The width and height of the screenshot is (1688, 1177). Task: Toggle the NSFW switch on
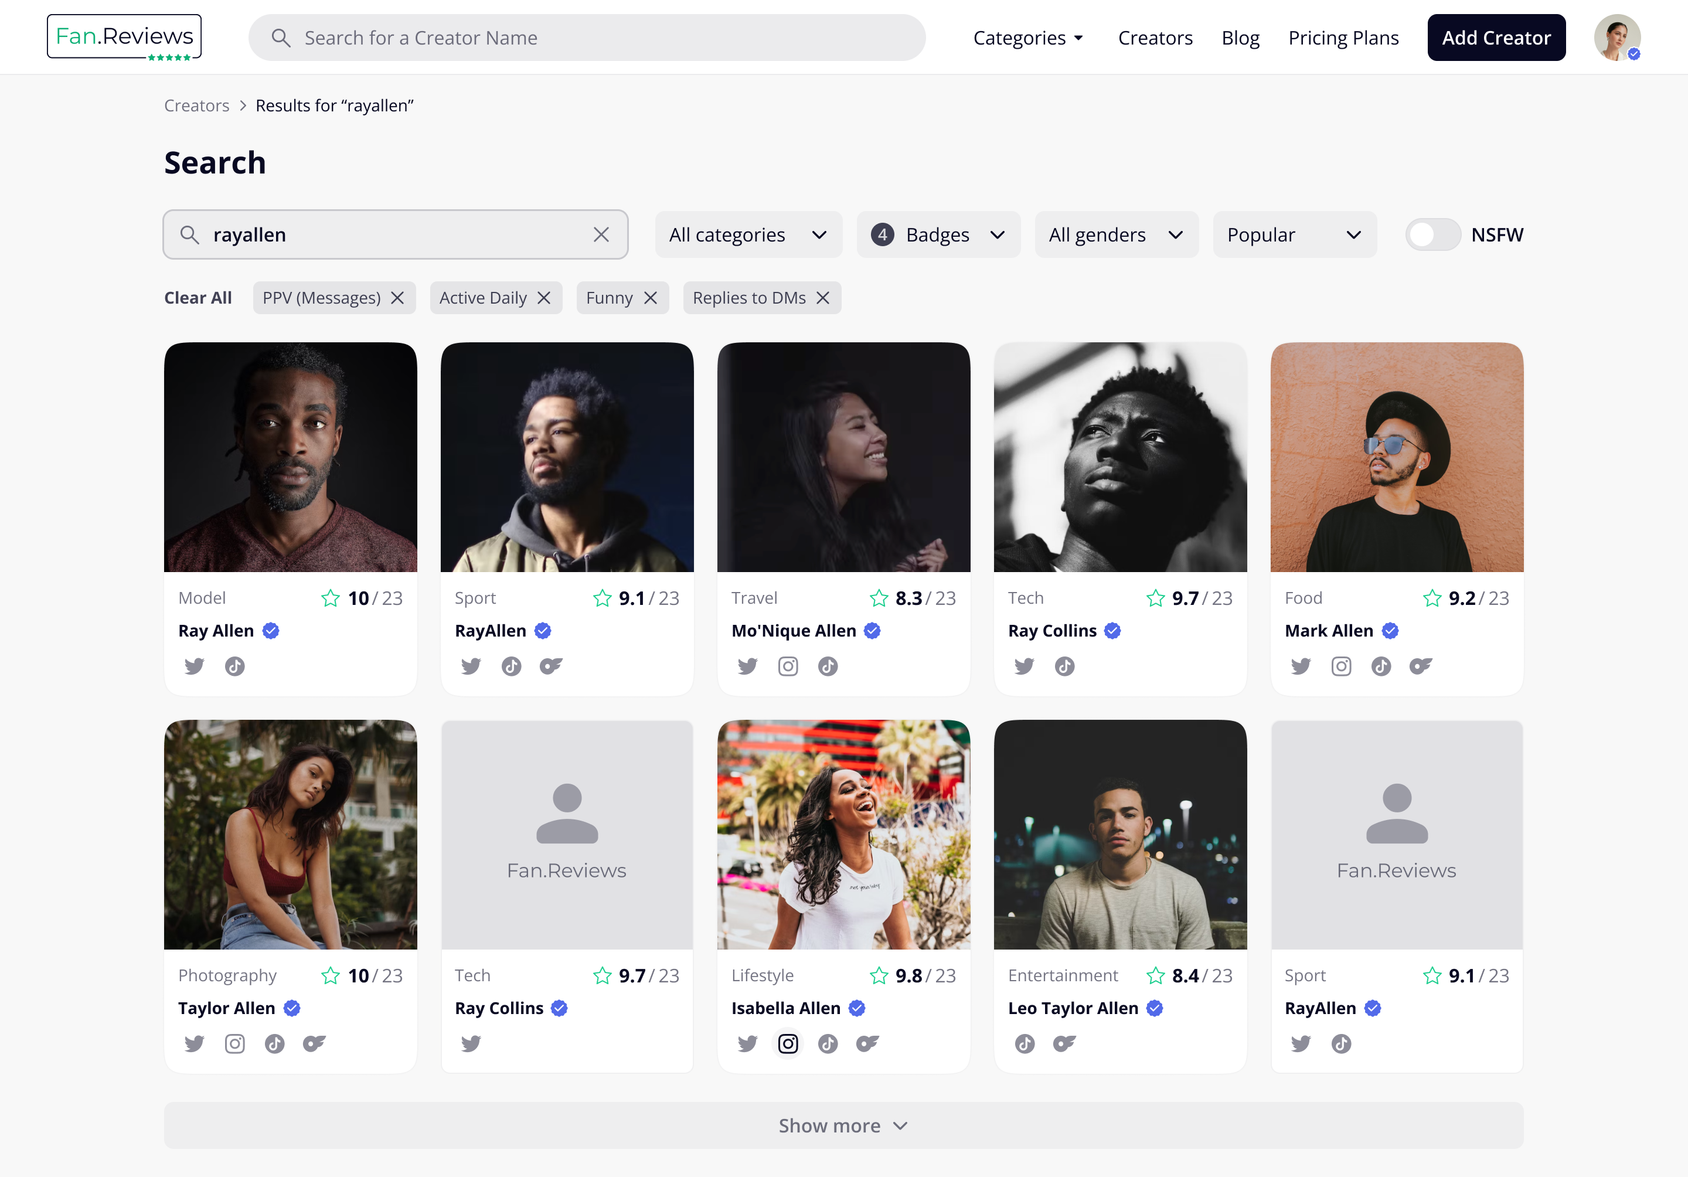click(x=1432, y=234)
